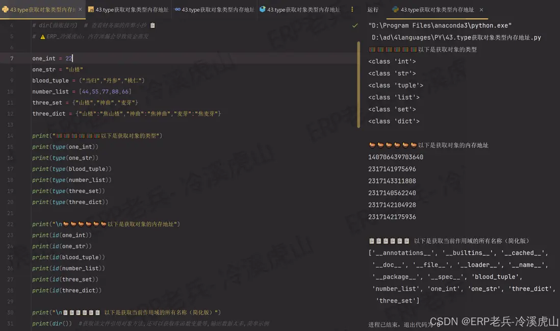The height and width of the screenshot is (331, 560).
Task: Click print(id(one_str)) on line 24
Action: pyautogui.click(x=62, y=246)
